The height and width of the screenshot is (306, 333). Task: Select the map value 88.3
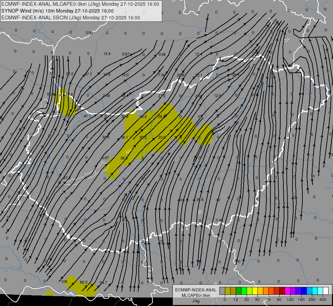pyautogui.click(x=83, y=282)
